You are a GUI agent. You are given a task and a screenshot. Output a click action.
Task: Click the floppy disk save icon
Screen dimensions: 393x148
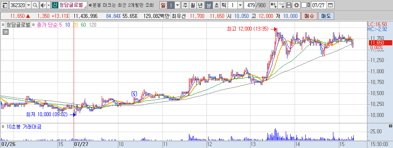click(x=289, y=5)
